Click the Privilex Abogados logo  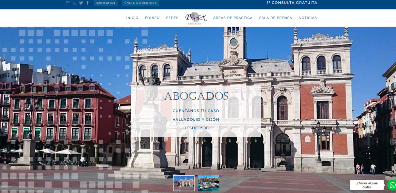(196, 18)
